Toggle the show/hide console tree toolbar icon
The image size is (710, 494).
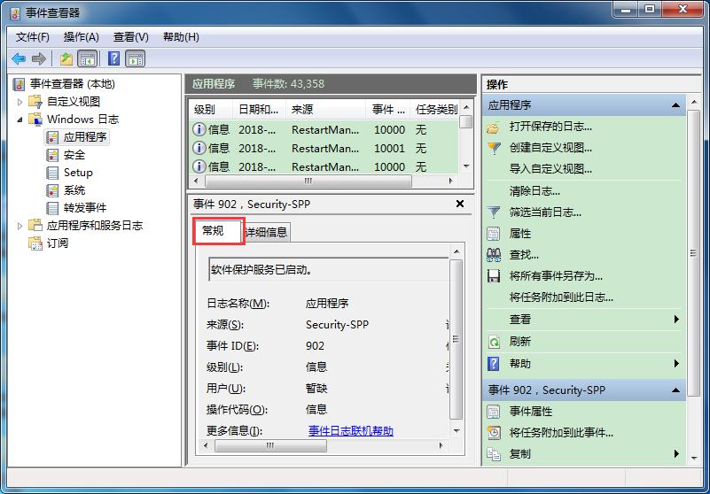pyautogui.click(x=88, y=58)
